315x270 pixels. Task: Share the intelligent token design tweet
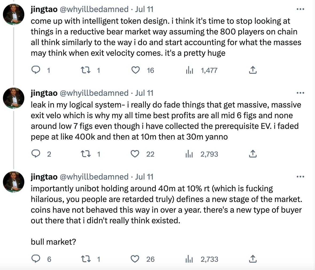[x=253, y=70]
